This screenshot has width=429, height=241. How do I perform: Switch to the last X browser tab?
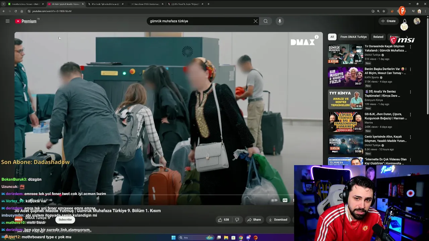click(x=185, y=4)
